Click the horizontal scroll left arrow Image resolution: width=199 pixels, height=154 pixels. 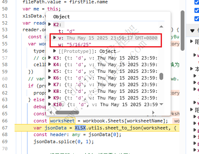(51, 112)
